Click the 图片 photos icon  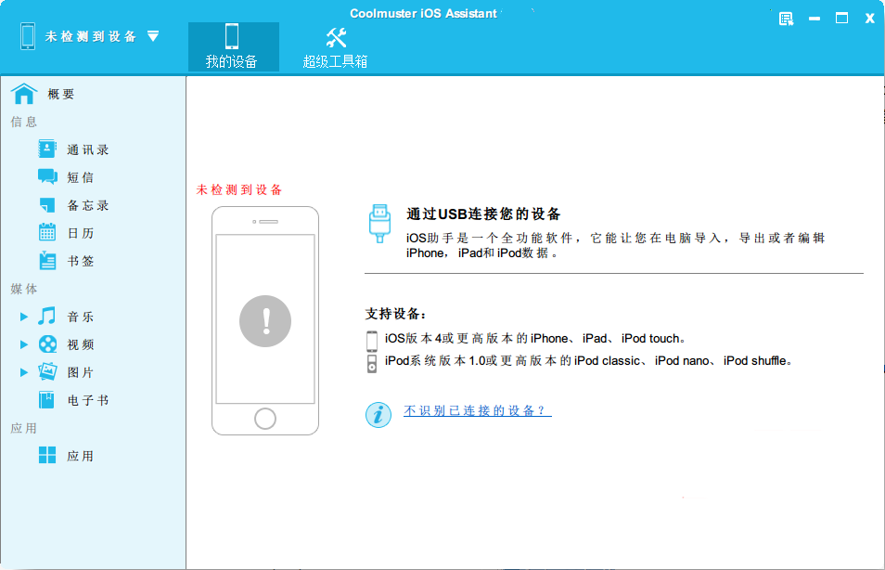click(47, 371)
